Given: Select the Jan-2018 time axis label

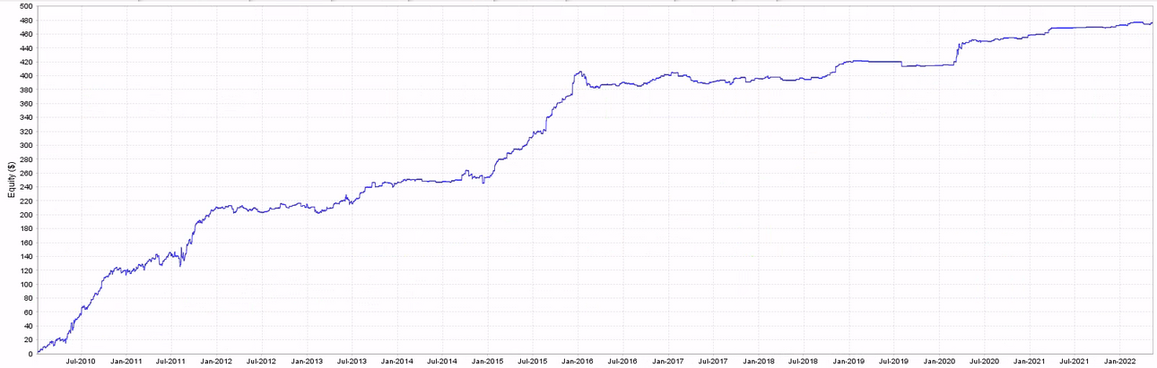Looking at the screenshot, I should [x=760, y=362].
